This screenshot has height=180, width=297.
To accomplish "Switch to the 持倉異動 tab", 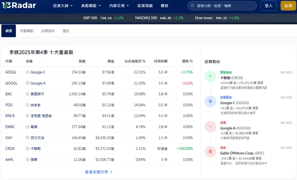I will [x=27, y=31].
